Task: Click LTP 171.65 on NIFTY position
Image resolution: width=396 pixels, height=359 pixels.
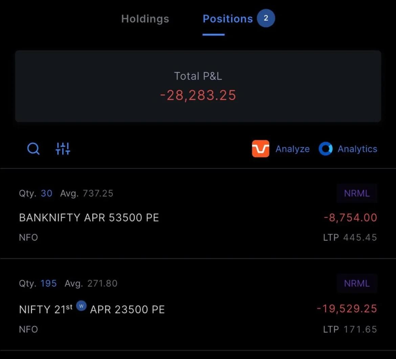Action: click(x=350, y=329)
